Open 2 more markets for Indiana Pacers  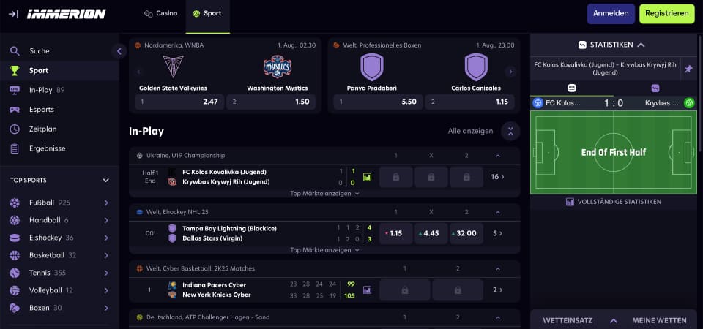tap(498, 290)
